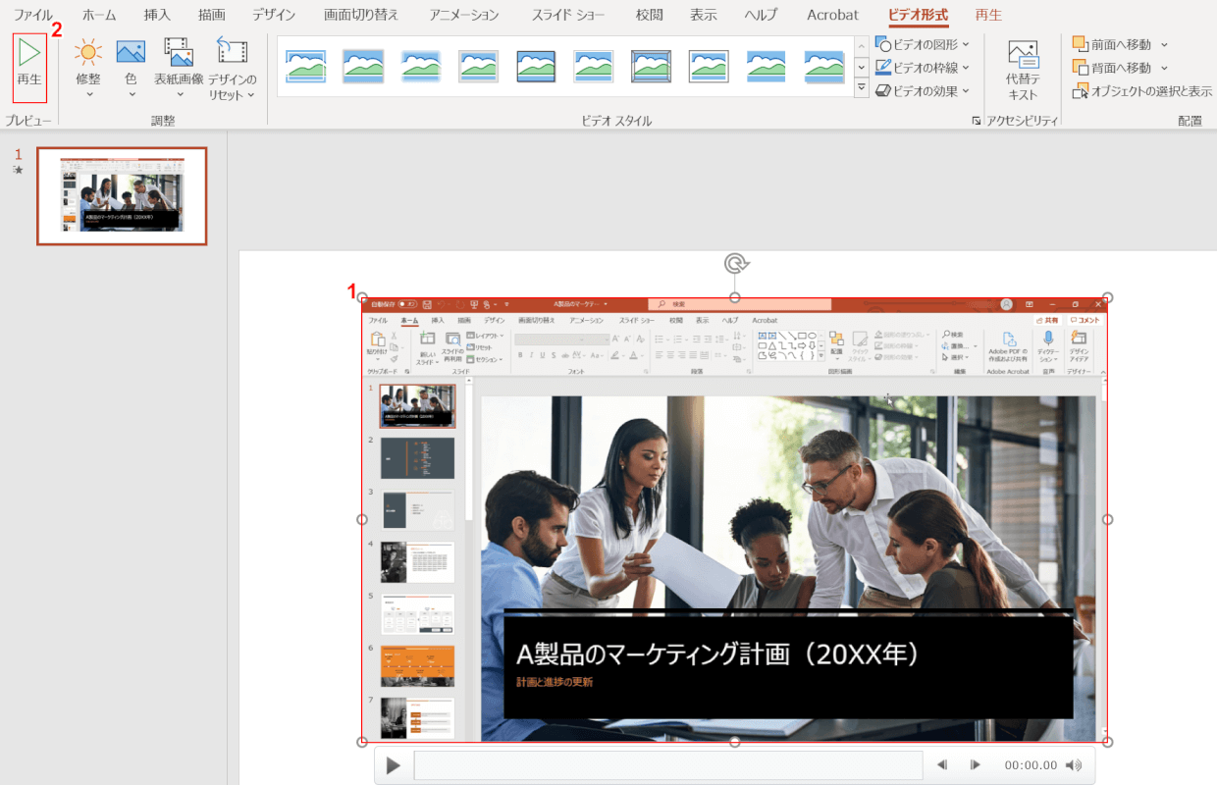The image size is (1217, 785).
Task: Switch to the 画面切り替え tab
Action: pyautogui.click(x=363, y=15)
